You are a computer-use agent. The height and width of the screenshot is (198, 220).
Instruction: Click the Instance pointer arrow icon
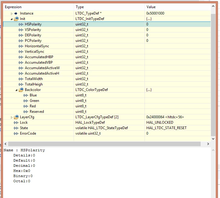point(16,13)
